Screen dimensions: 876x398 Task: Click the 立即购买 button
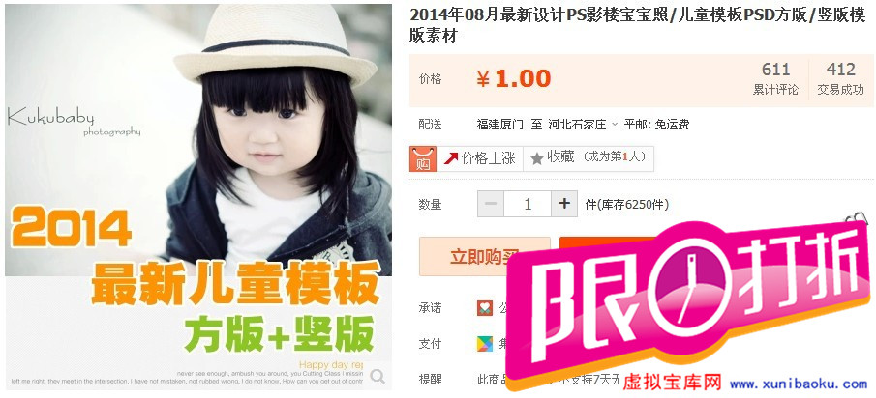pyautogui.click(x=484, y=256)
